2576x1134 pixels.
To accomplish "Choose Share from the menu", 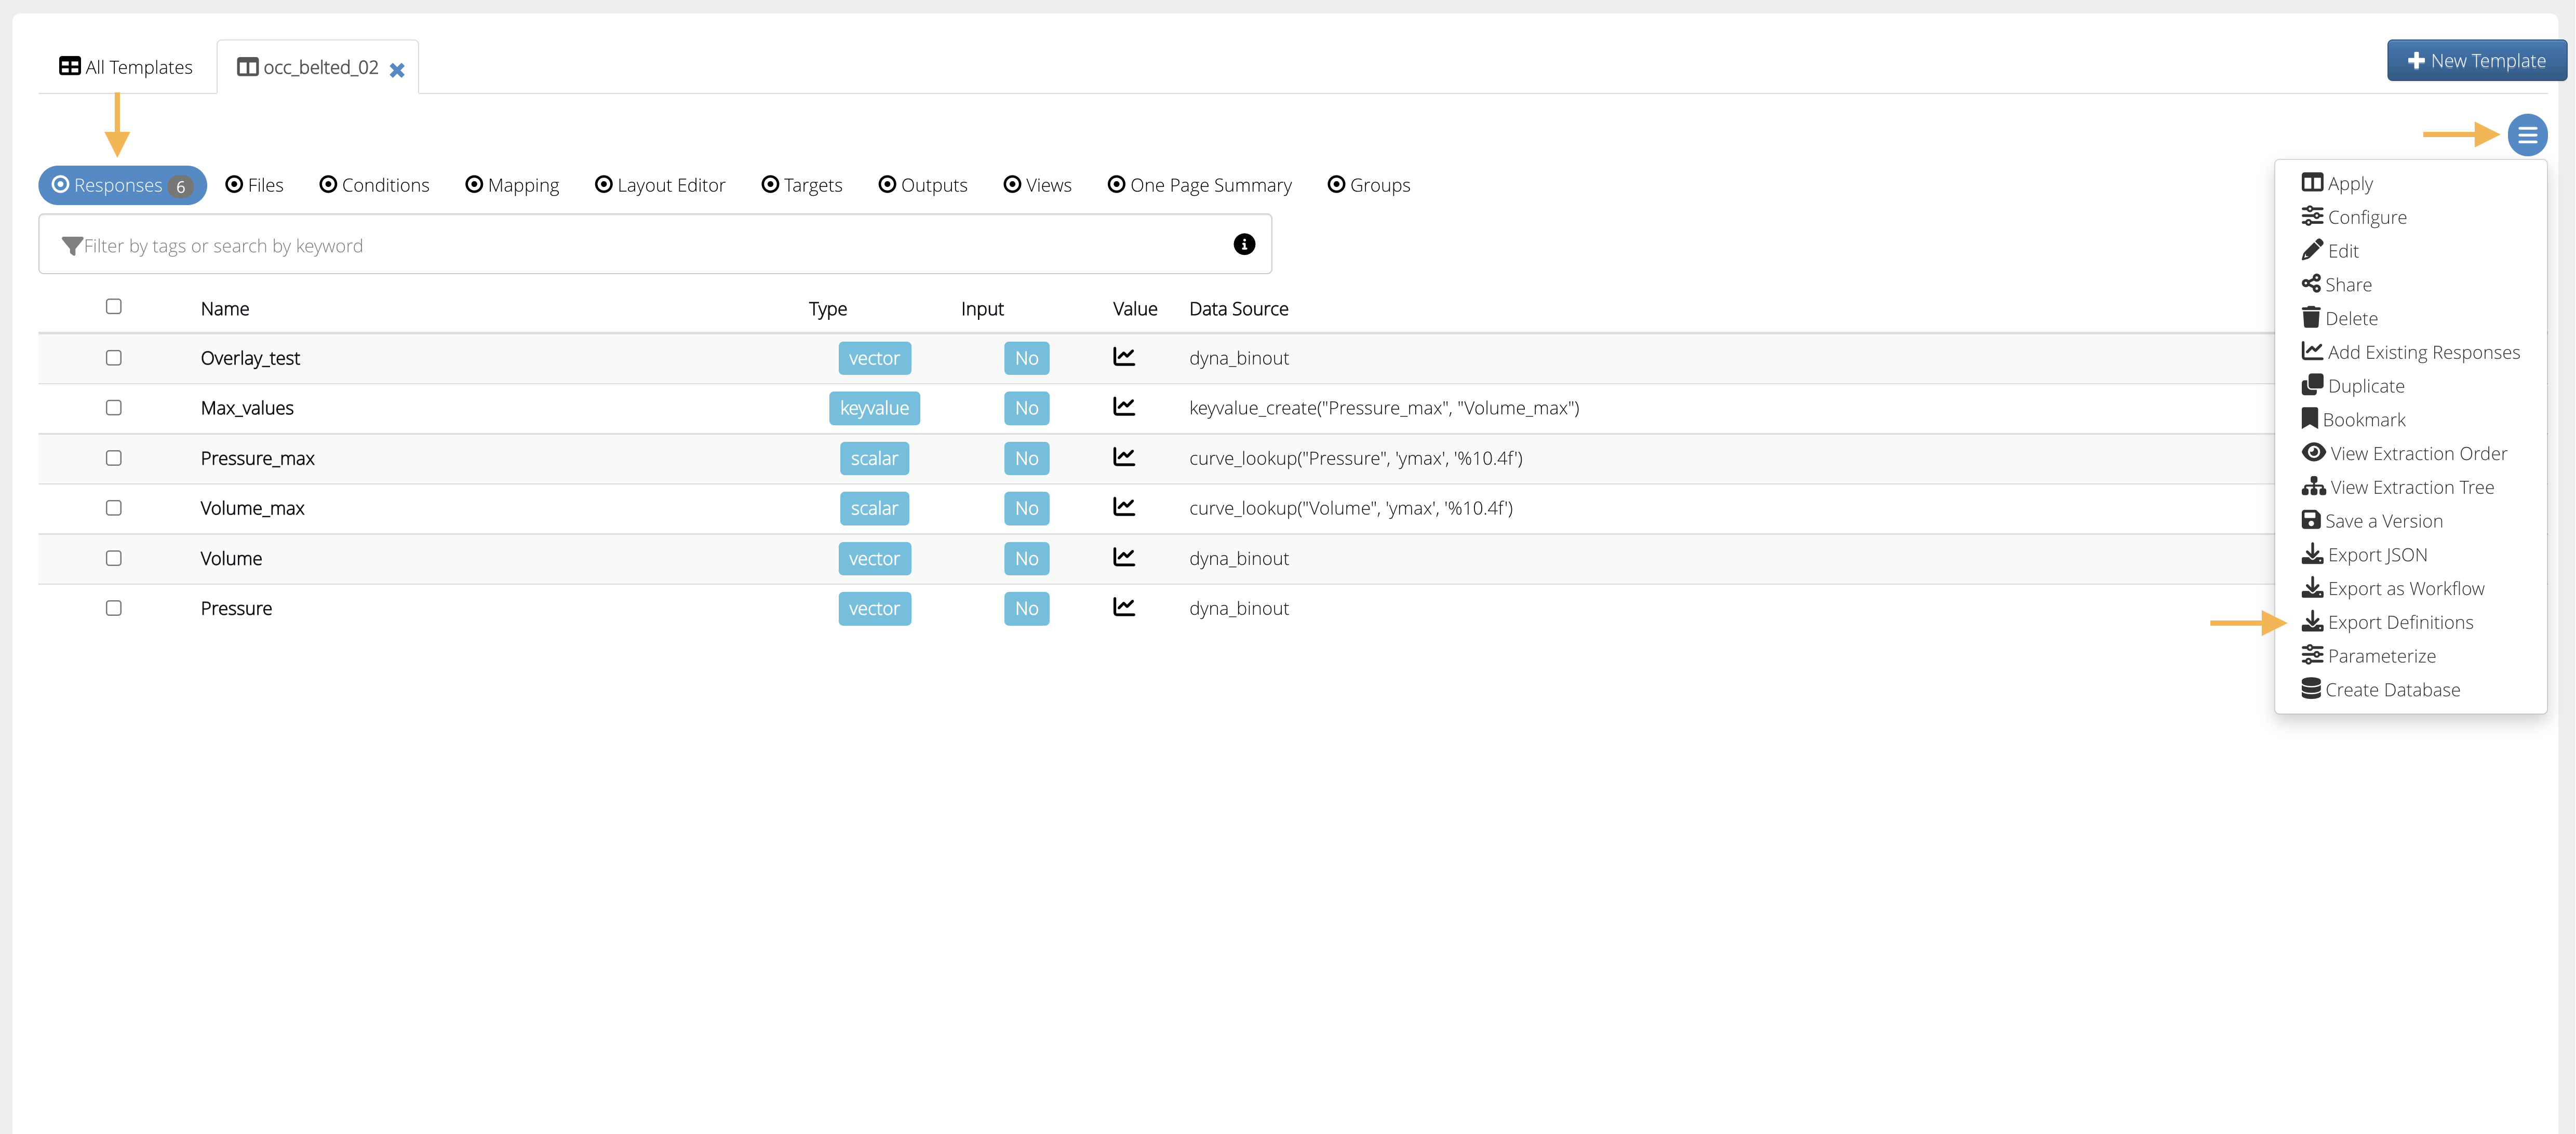I will 2337,285.
